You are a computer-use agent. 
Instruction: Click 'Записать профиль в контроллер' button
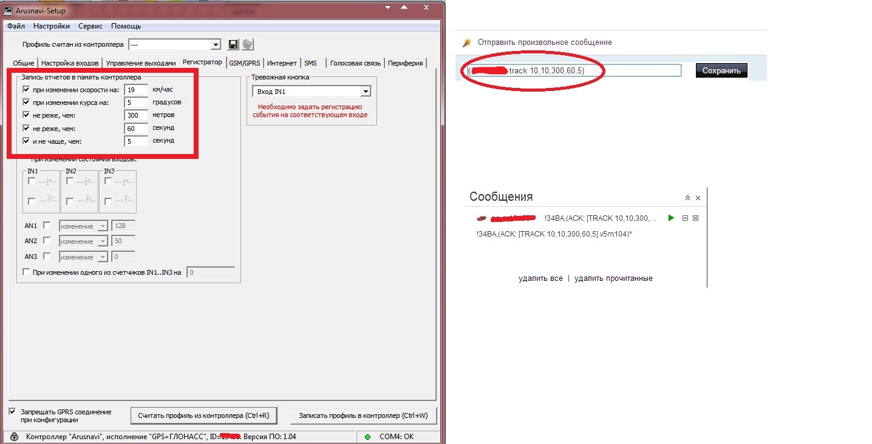click(x=363, y=415)
